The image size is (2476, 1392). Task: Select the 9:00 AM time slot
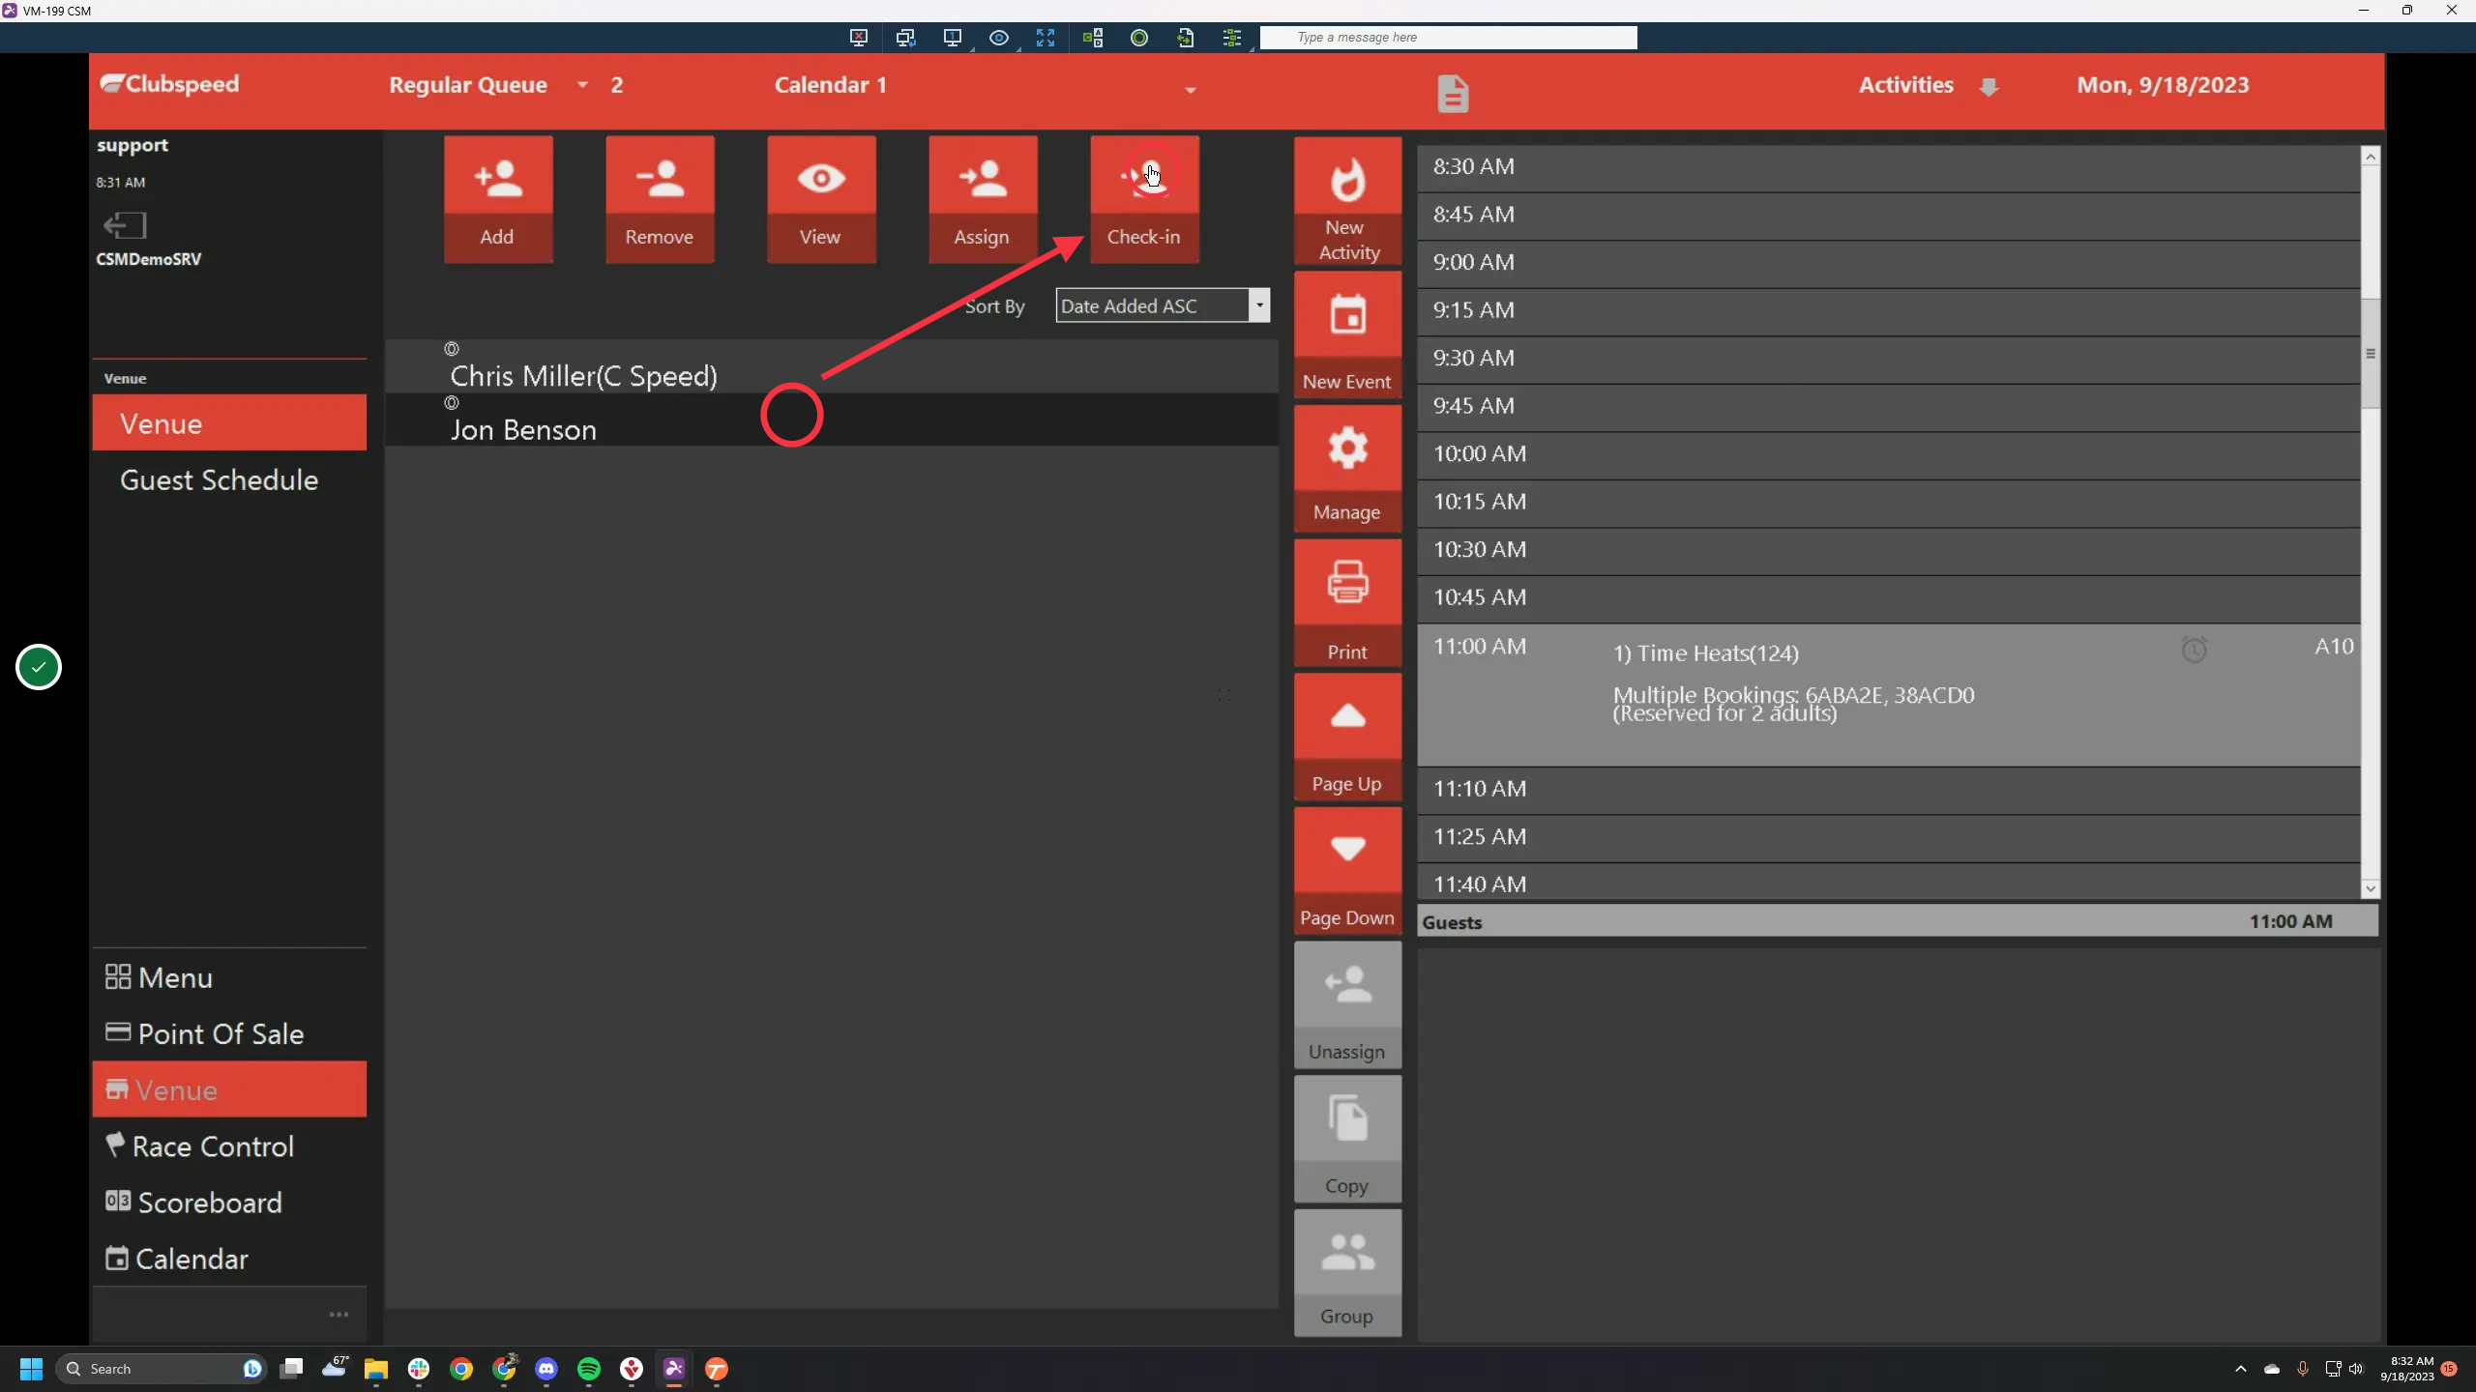pos(1888,263)
